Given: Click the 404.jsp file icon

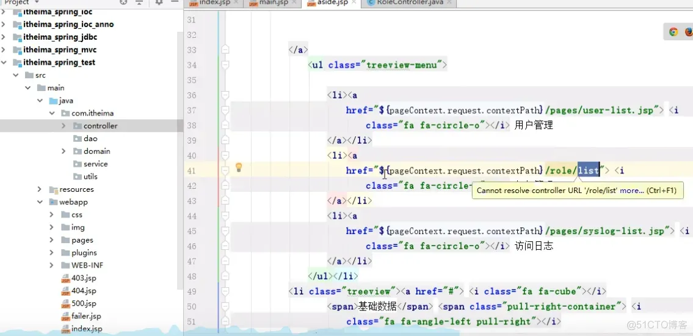Looking at the screenshot, I should click(x=65, y=291).
